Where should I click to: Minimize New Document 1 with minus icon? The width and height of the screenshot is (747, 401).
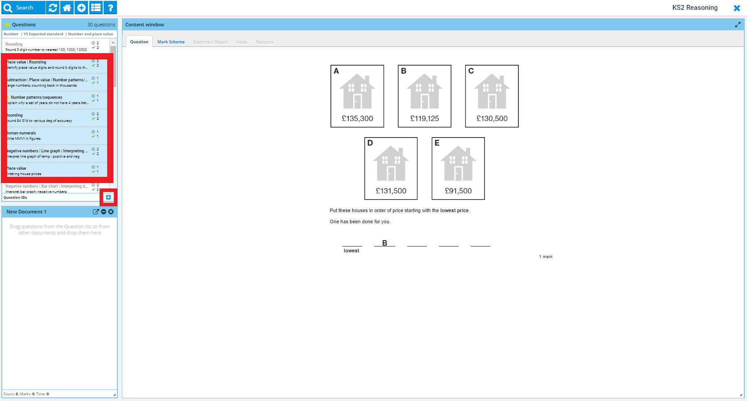tap(104, 212)
